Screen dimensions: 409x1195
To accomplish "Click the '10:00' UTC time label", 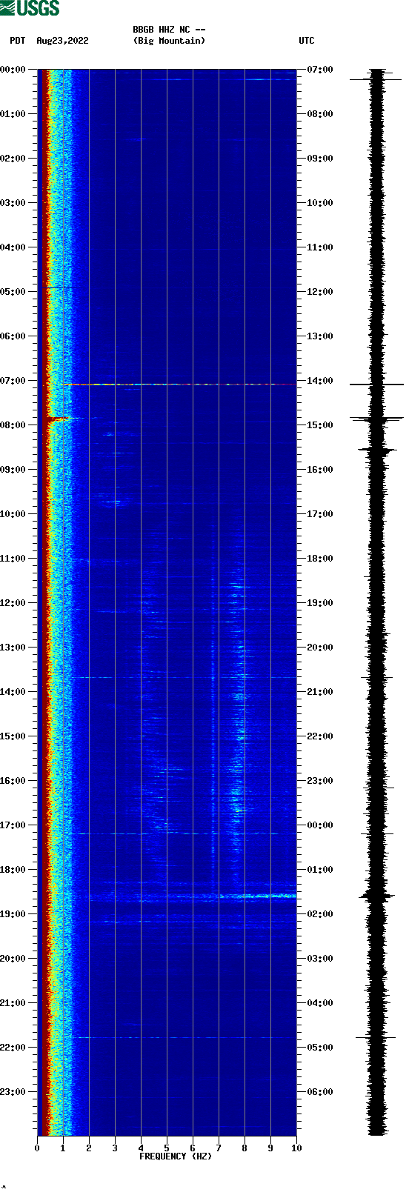I will click(319, 203).
